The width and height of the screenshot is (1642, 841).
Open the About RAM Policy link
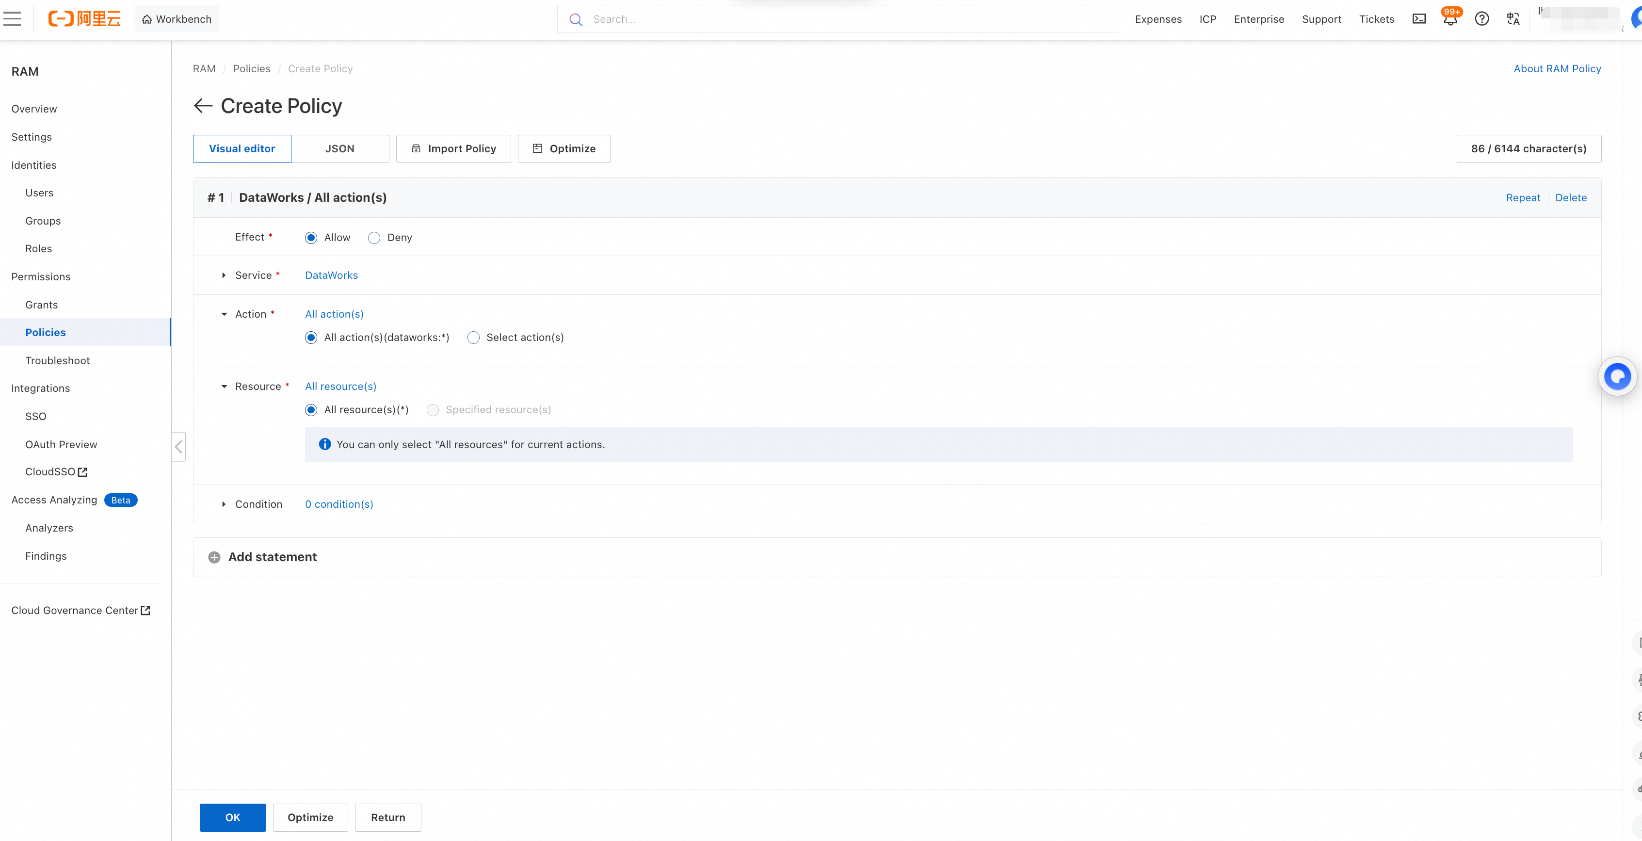click(1557, 69)
